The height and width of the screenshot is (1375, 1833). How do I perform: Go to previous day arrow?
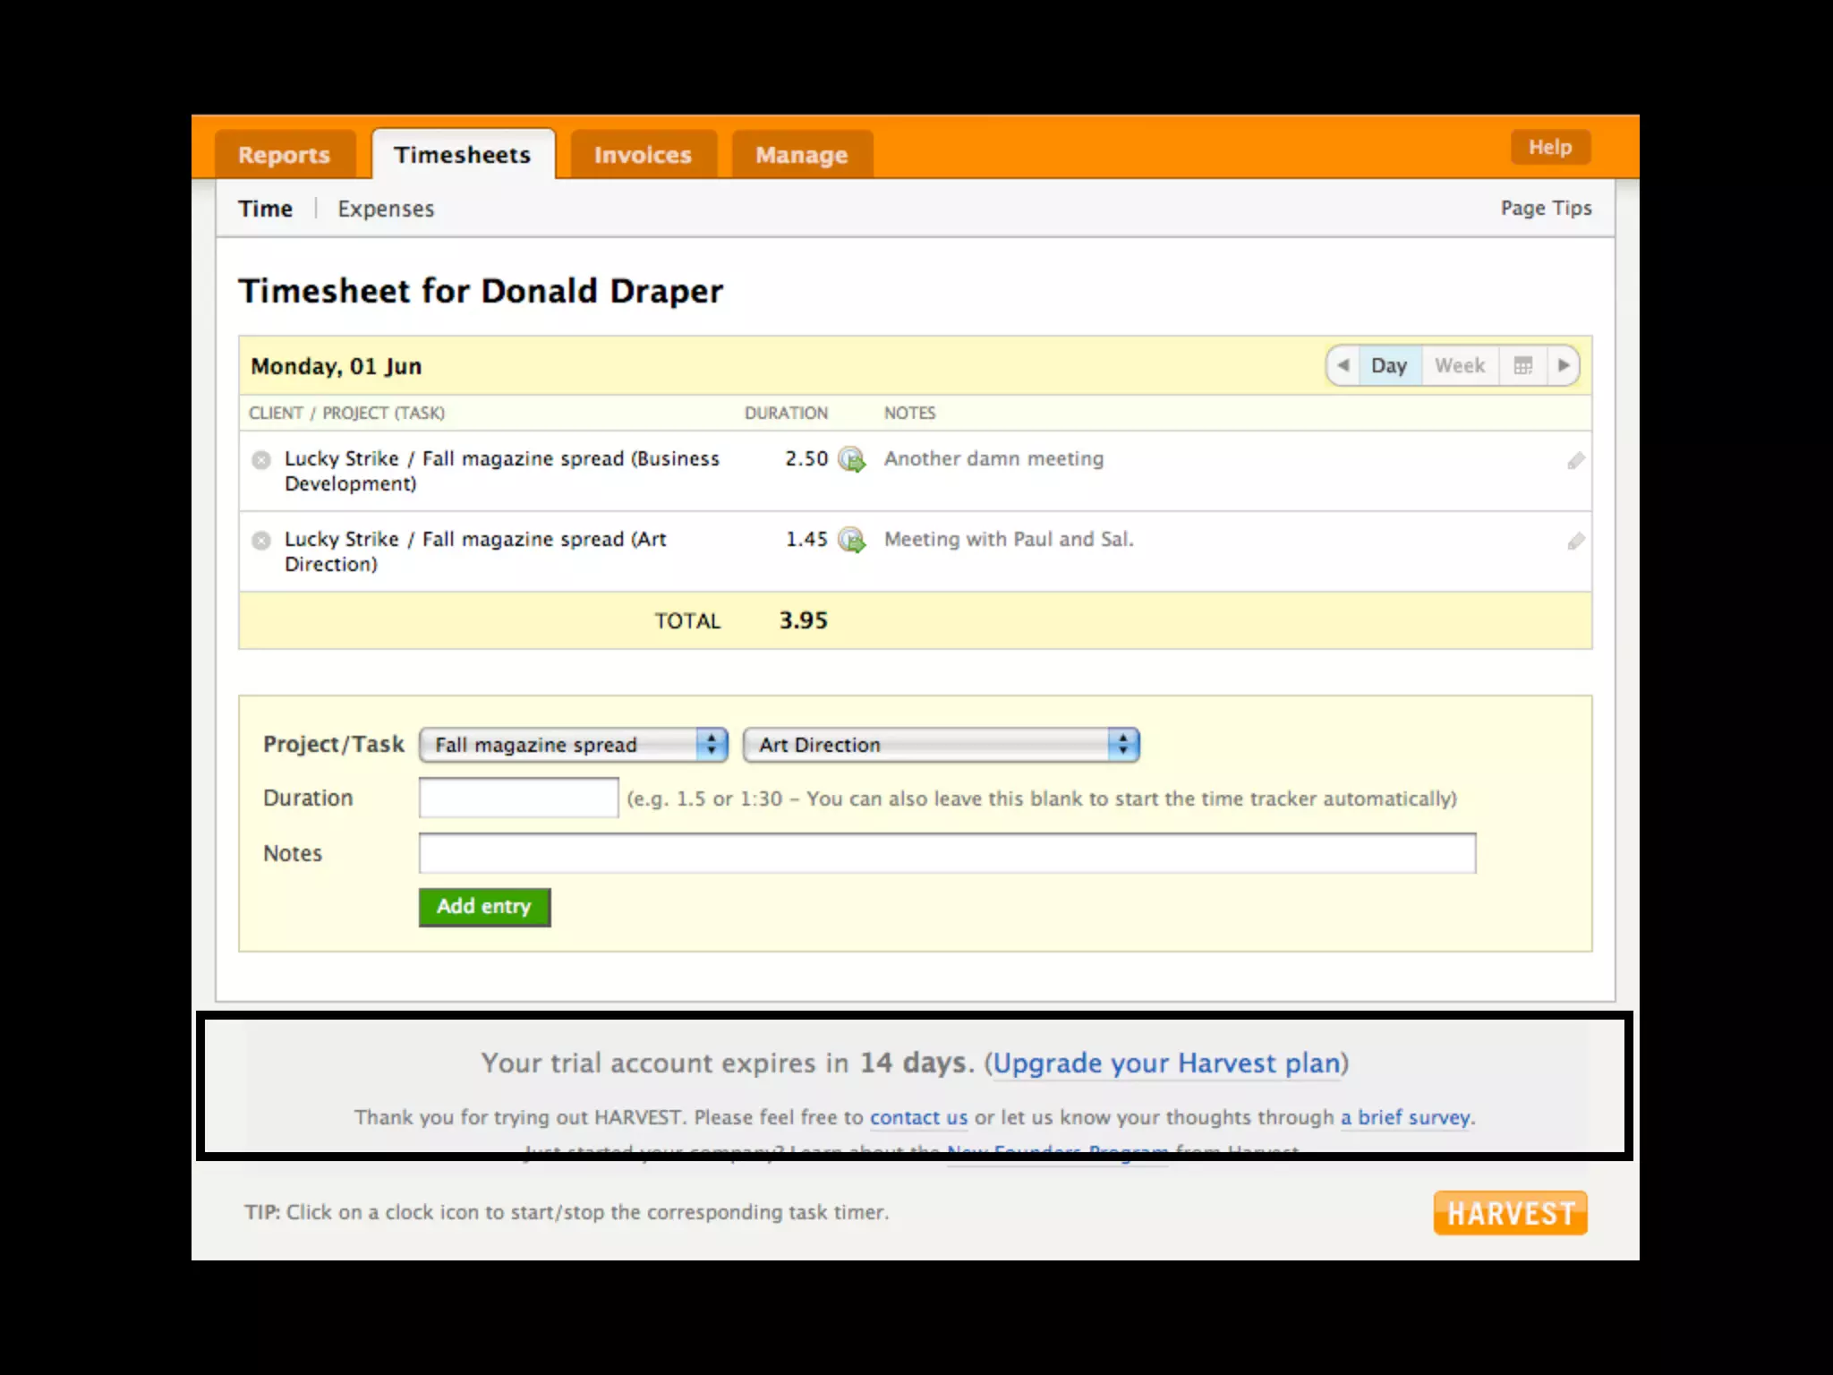coord(1343,365)
